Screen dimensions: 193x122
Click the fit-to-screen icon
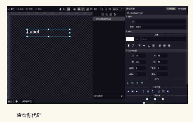110,9
